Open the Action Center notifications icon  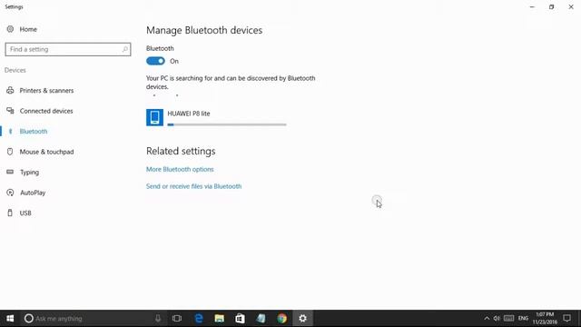tap(566, 318)
